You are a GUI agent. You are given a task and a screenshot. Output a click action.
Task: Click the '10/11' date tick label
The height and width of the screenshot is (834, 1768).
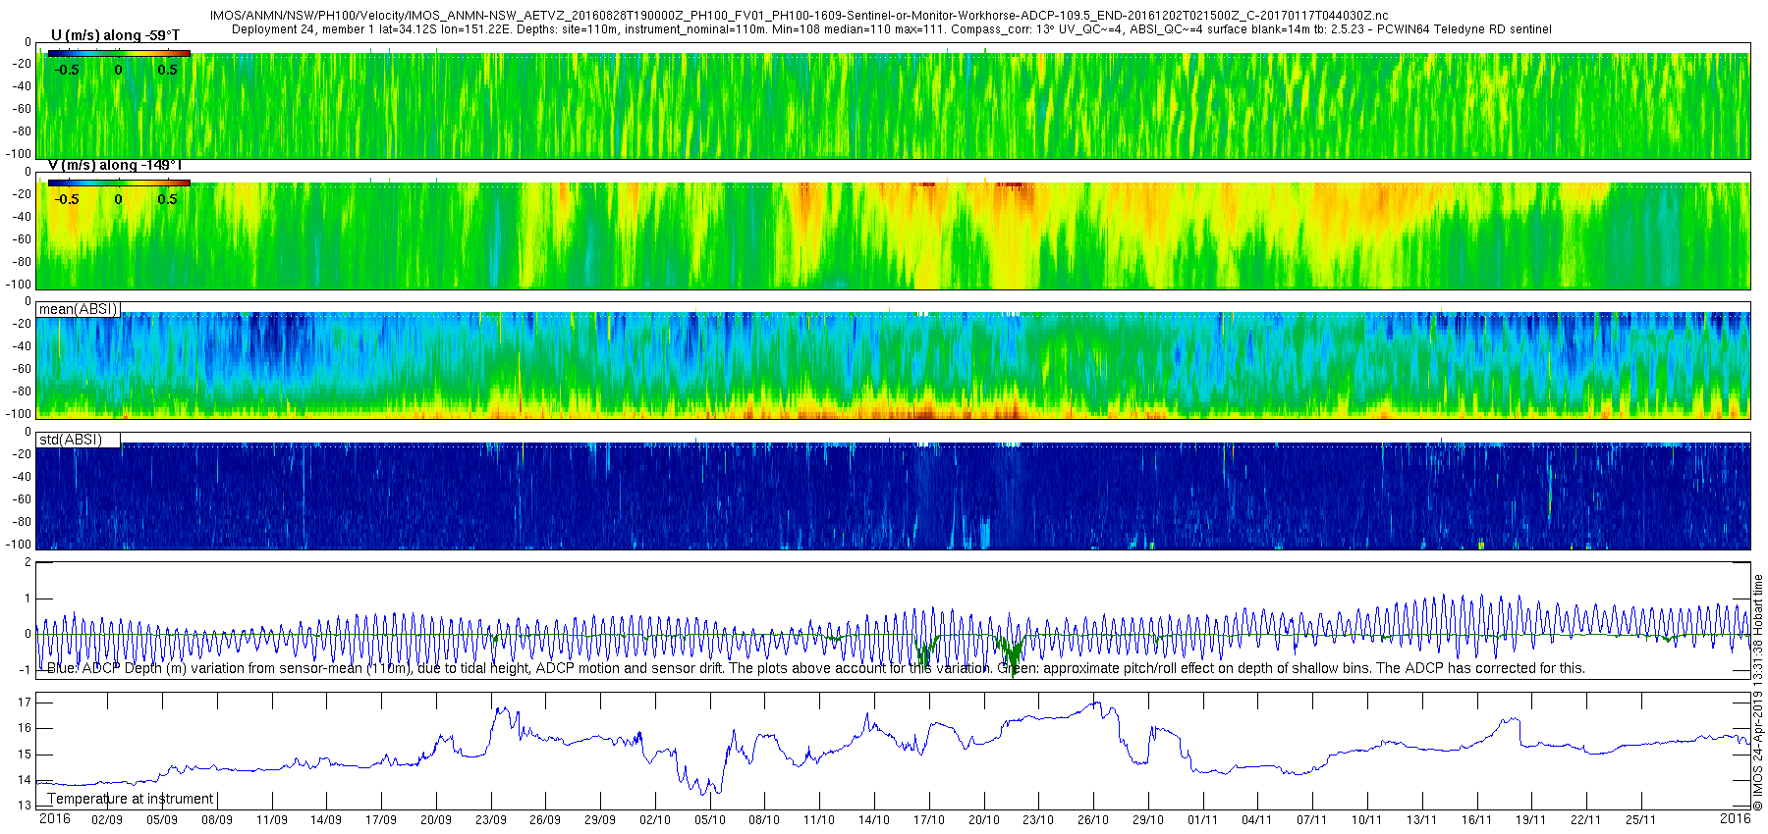(1366, 820)
